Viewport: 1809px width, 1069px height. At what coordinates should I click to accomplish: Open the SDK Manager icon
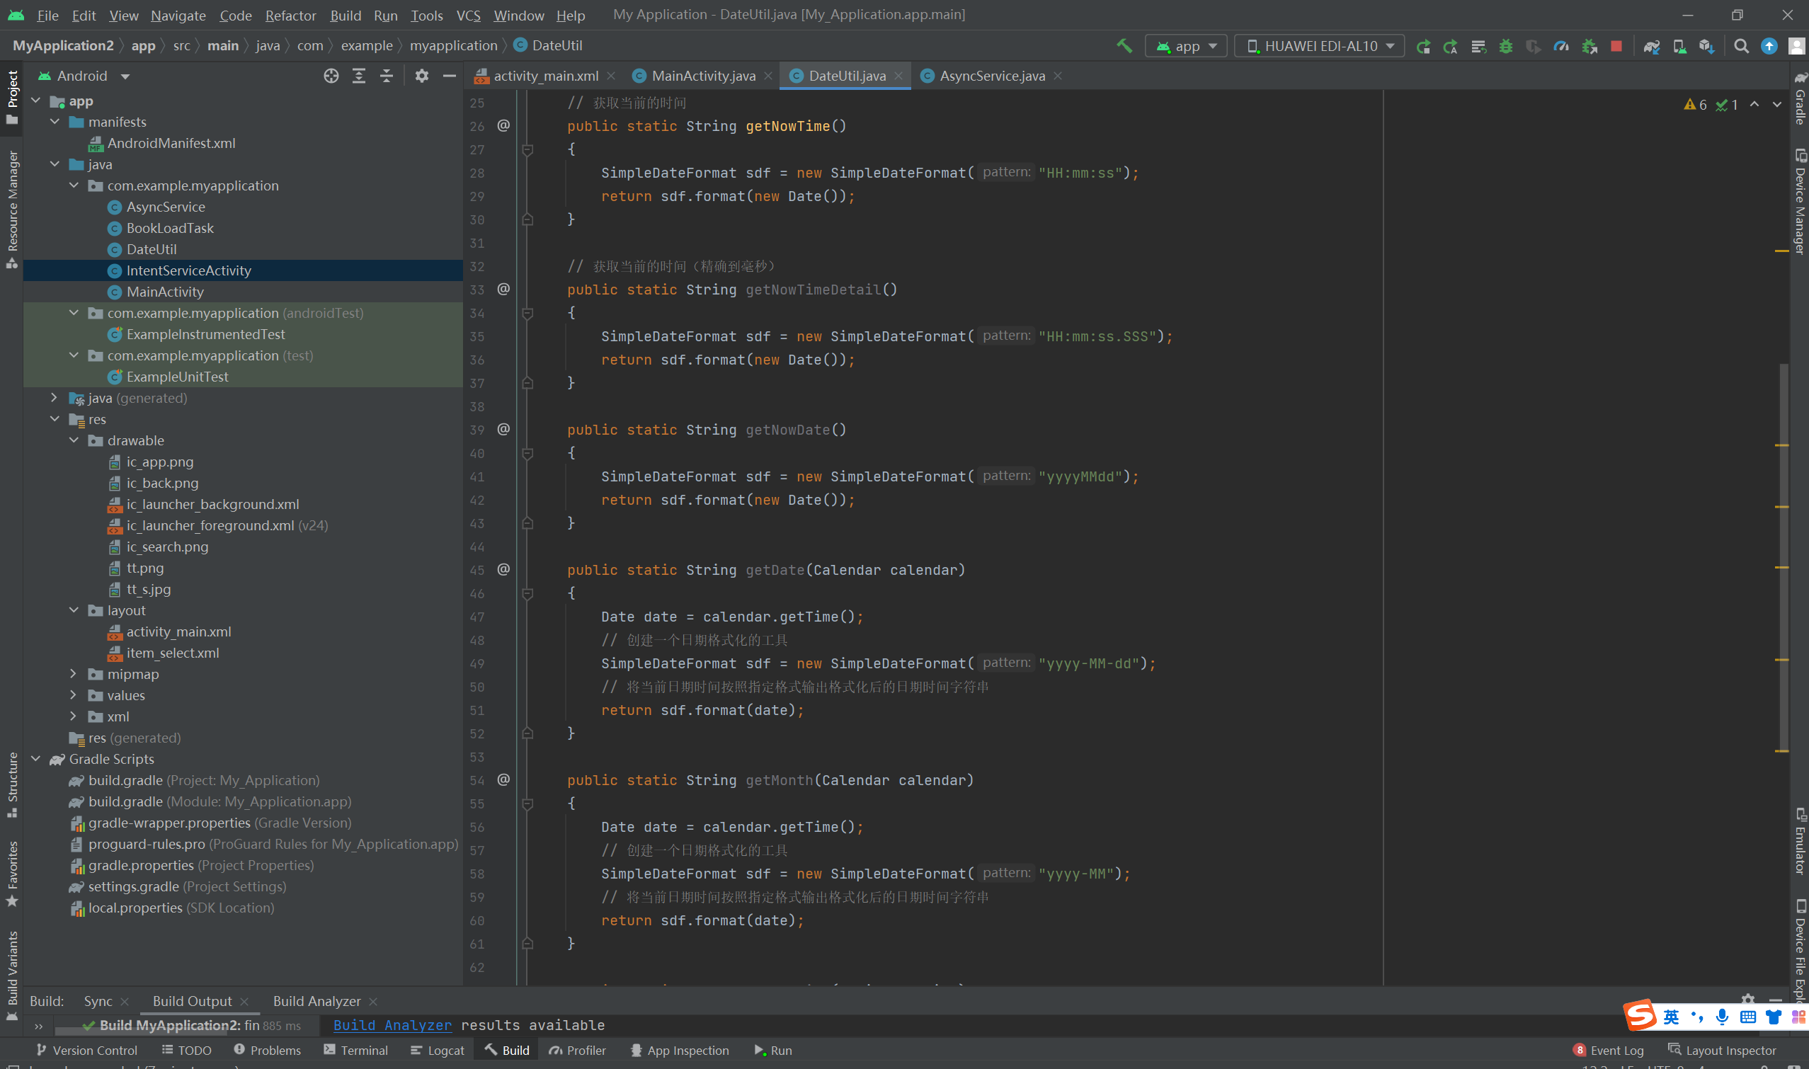tap(1706, 46)
